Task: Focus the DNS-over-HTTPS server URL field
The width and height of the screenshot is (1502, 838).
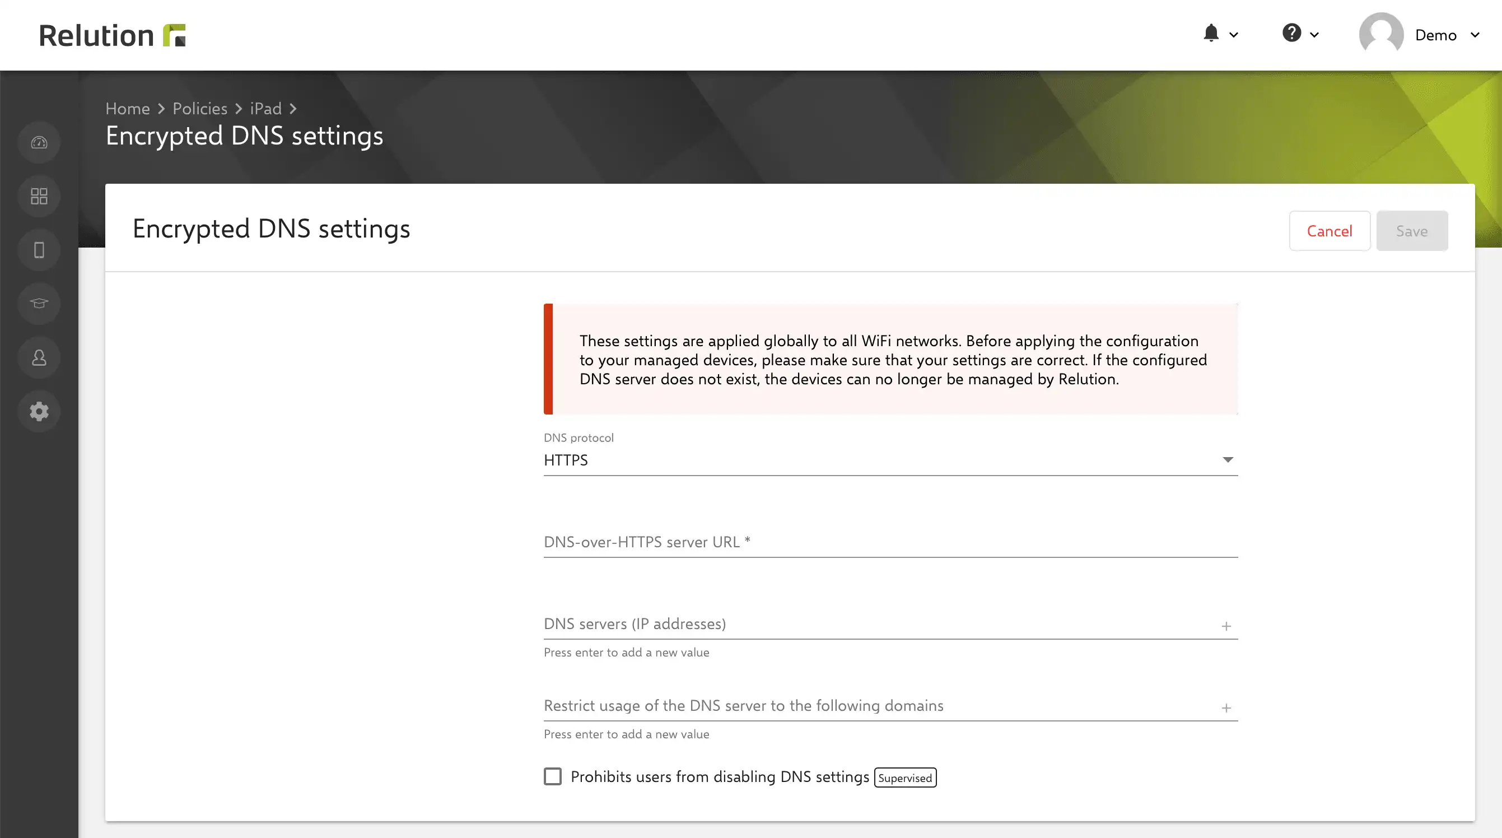Action: (x=890, y=542)
